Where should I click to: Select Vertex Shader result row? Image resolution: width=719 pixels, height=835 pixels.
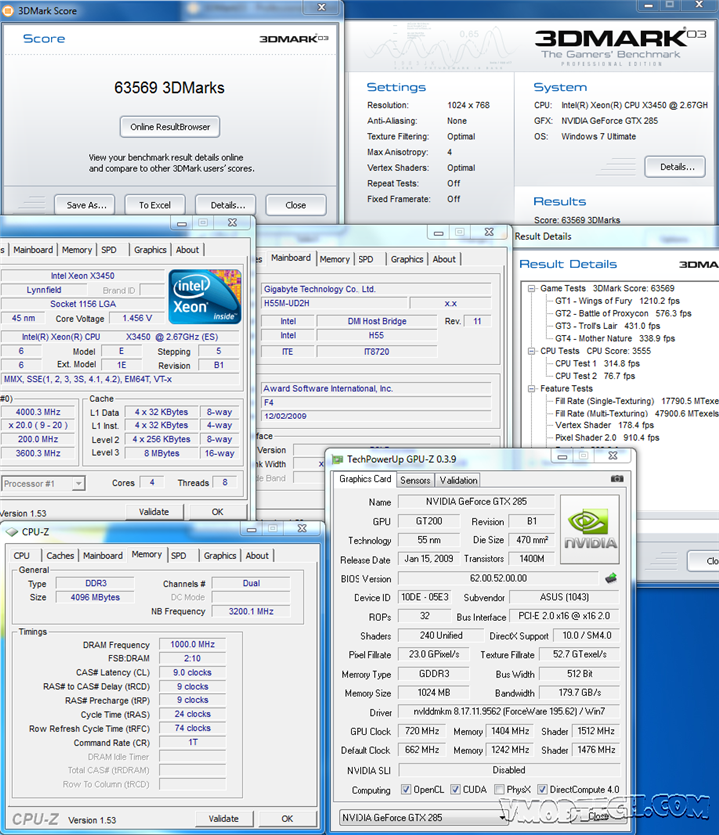click(604, 425)
